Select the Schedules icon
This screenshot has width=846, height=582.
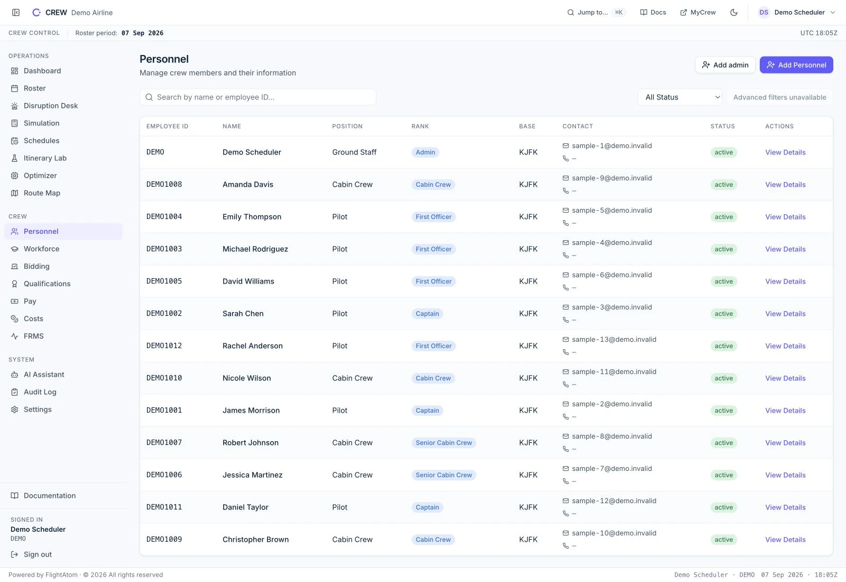15,141
